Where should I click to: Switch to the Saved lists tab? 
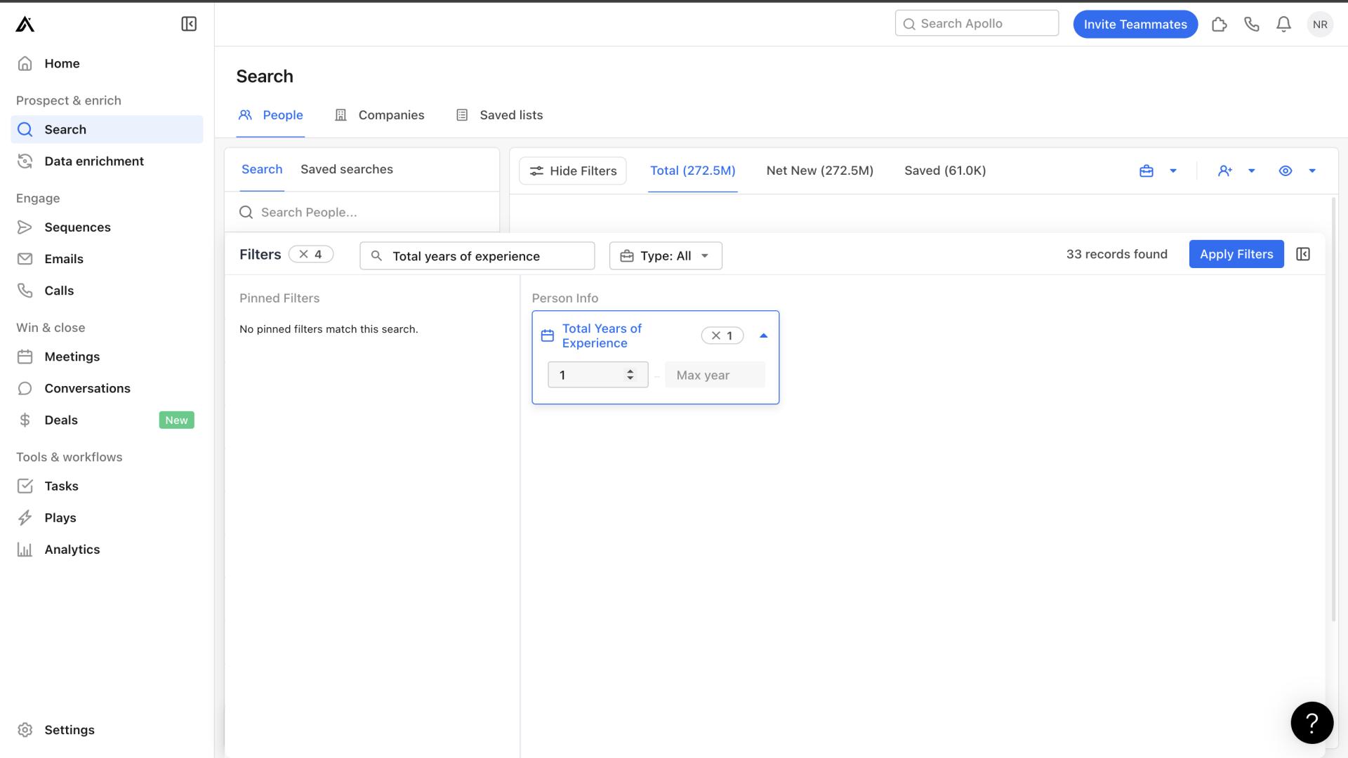[x=510, y=114]
